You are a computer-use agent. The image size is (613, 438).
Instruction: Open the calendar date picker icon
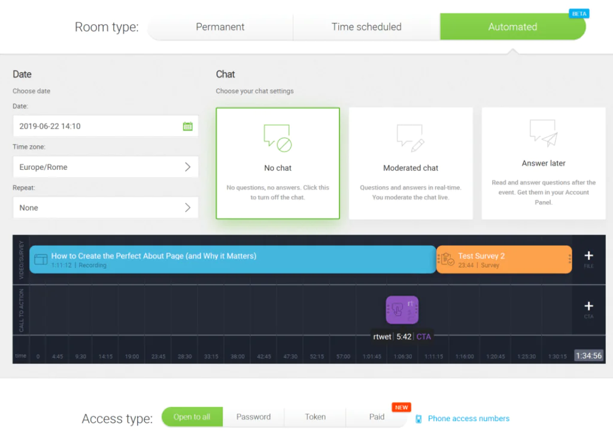(x=187, y=126)
